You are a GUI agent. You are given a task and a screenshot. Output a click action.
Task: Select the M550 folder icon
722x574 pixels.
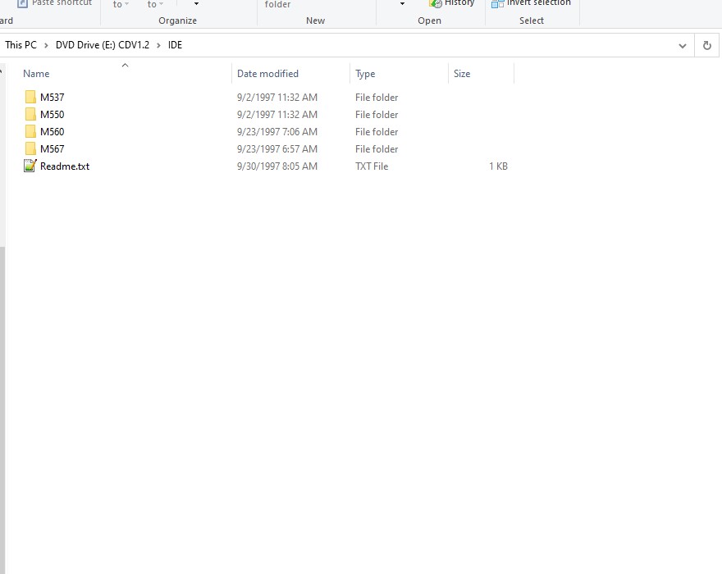point(30,115)
